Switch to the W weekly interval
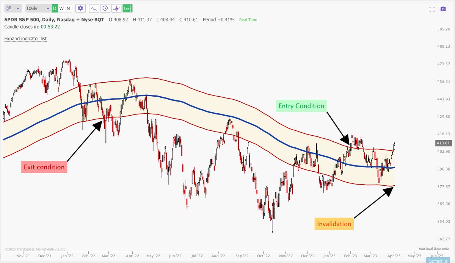The image size is (455, 263). (x=61, y=8)
